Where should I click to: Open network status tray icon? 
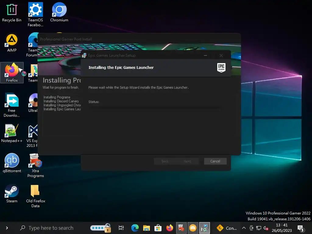coord(259,228)
